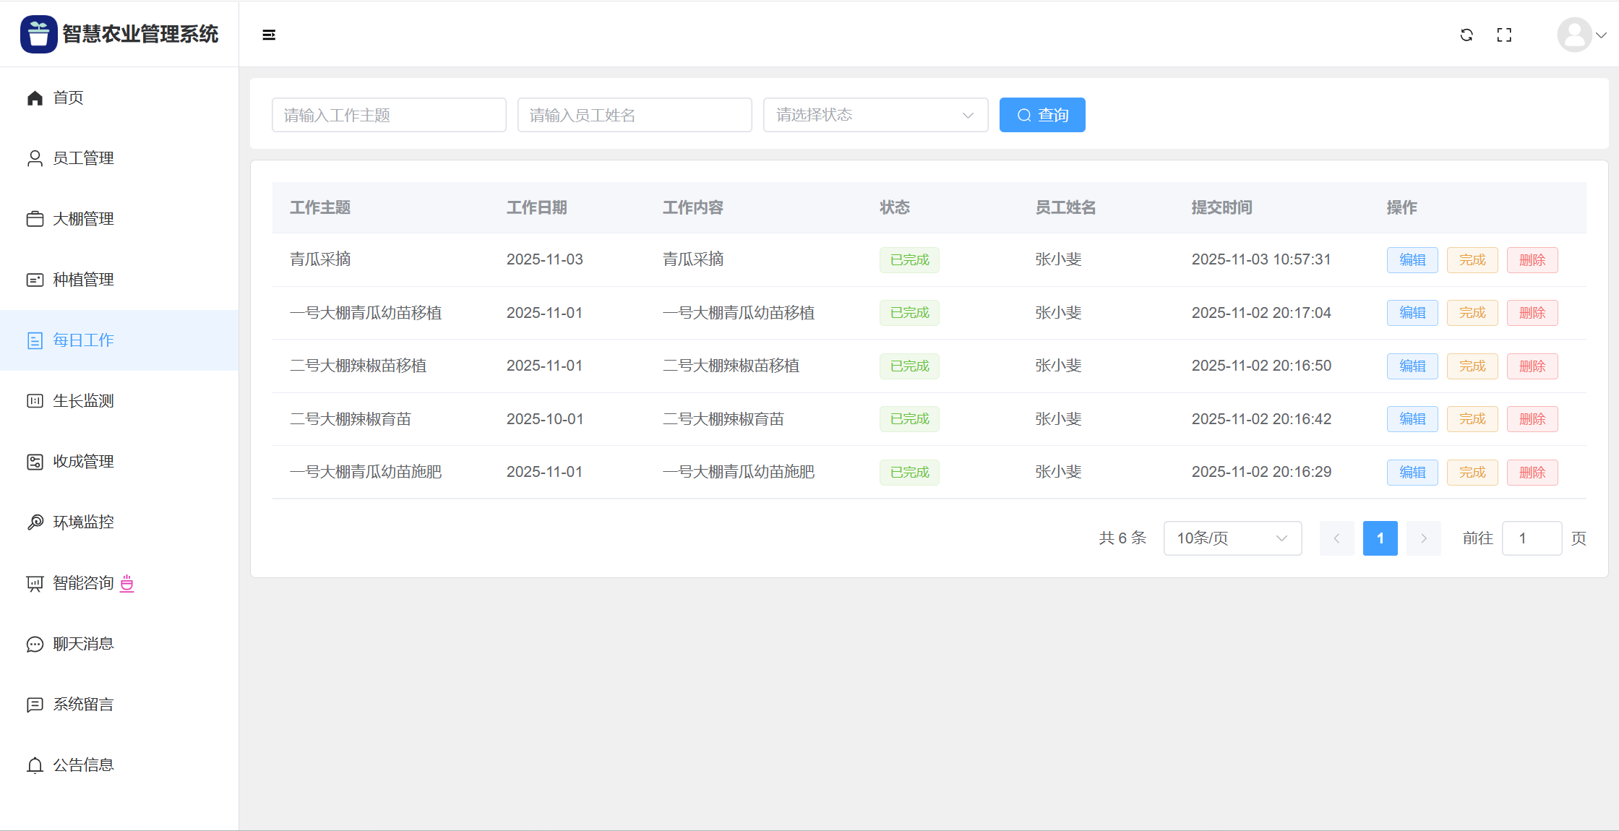This screenshot has width=1619, height=831.
Task: Click the 智慧农业管理系统 logo icon
Action: (38, 34)
